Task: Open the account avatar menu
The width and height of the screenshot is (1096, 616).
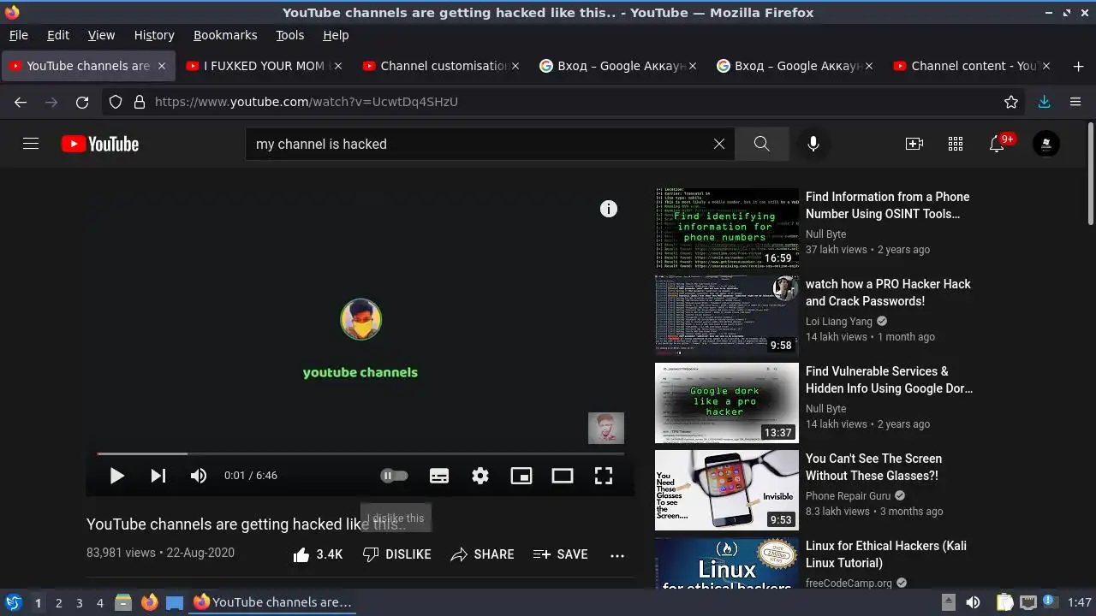Action: [x=1046, y=144]
